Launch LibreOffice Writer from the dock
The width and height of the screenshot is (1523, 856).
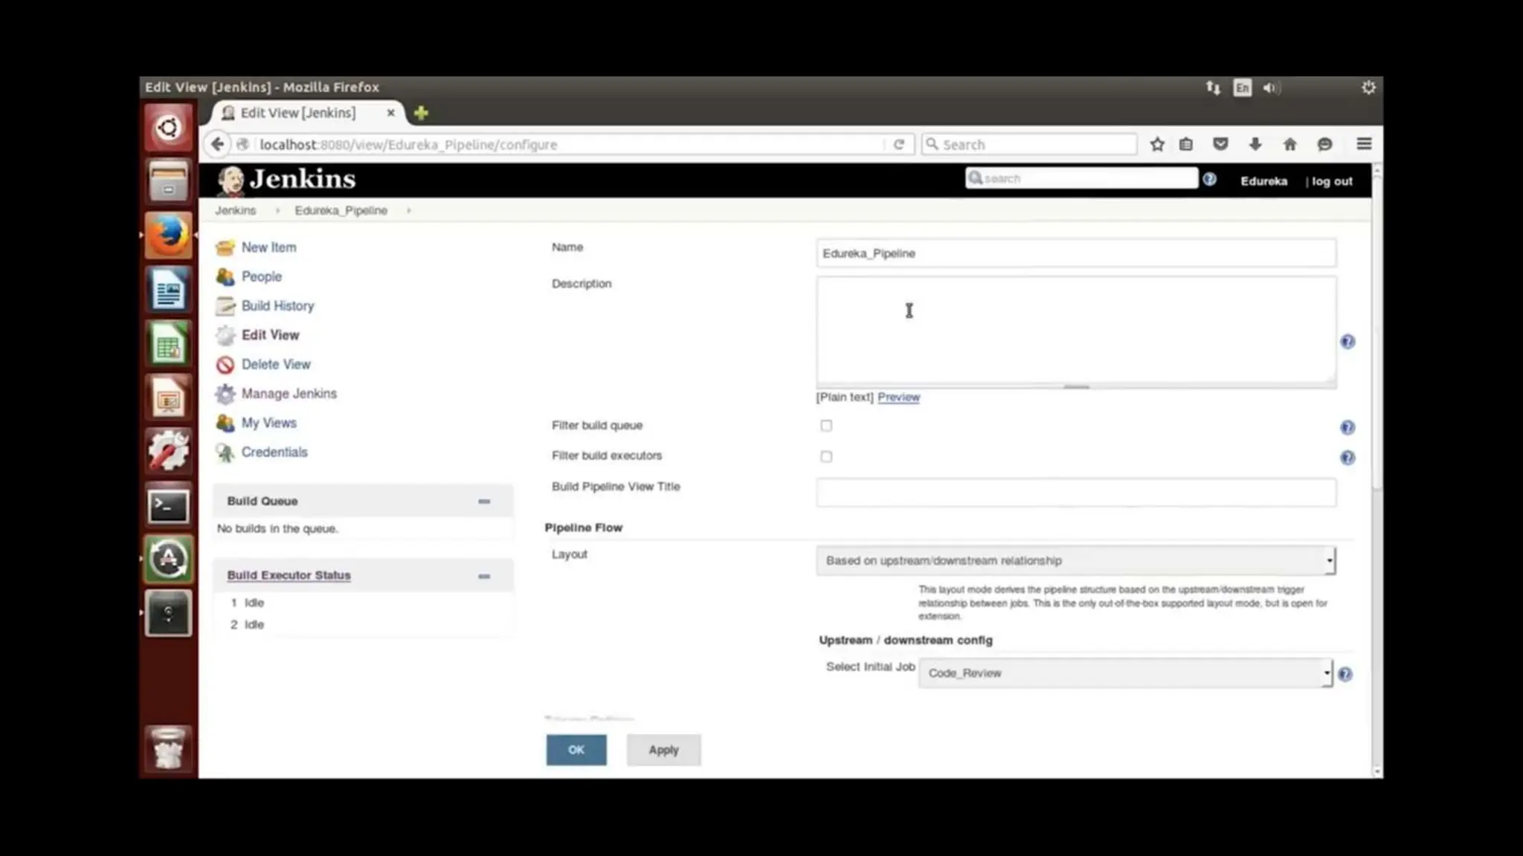169,289
